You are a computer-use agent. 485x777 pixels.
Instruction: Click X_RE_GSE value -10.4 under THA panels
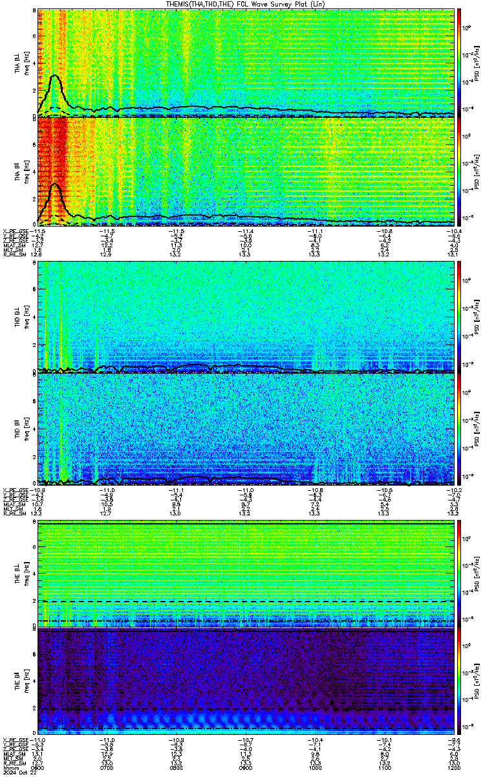point(453,231)
